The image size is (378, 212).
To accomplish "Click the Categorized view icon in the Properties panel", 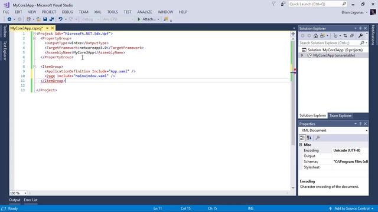I will [302, 138].
